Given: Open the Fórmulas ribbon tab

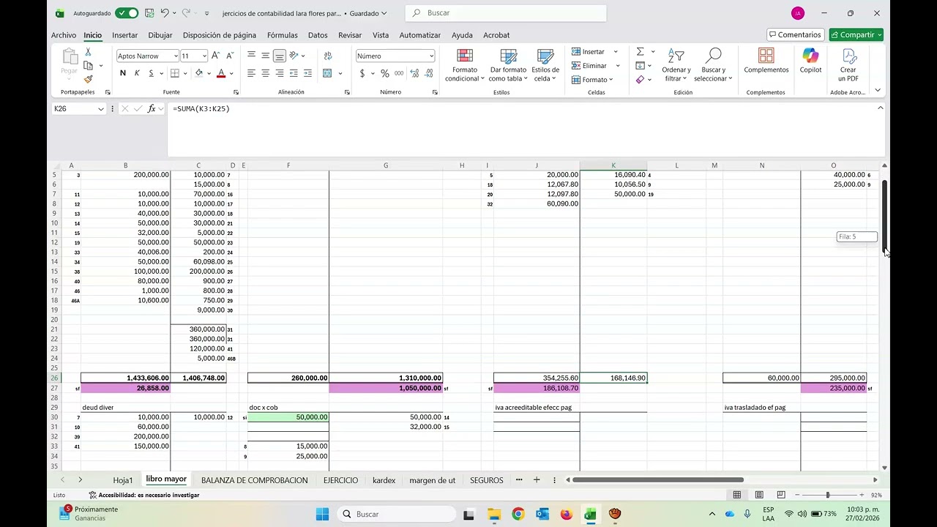Looking at the screenshot, I should click(282, 35).
